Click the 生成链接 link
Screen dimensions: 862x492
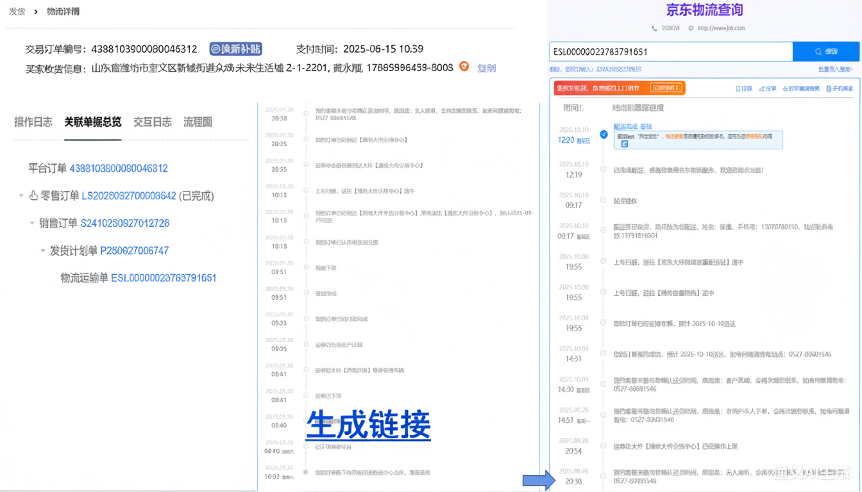pos(368,425)
